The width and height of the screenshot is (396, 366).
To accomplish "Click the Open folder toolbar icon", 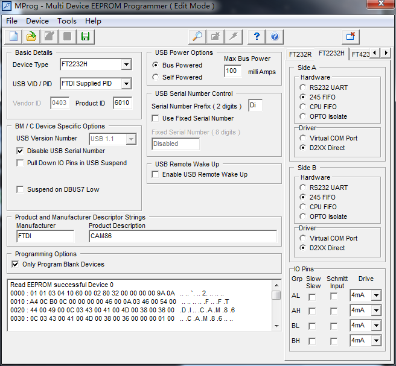I will point(31,37).
